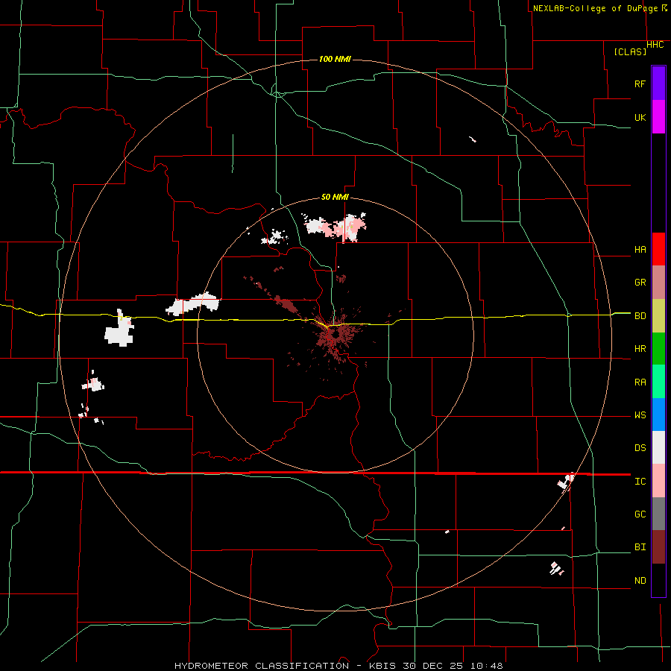Select the GR graupel color swatch

(658, 283)
